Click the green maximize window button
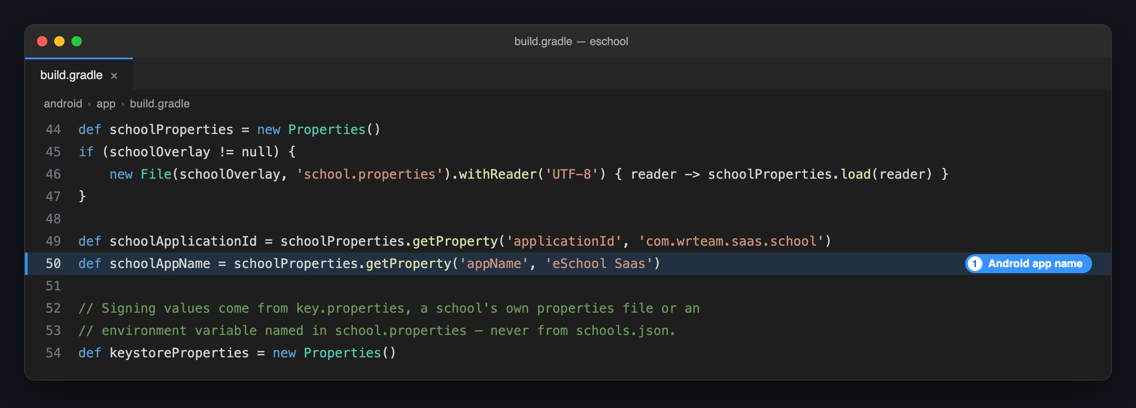The image size is (1136, 408). point(77,41)
